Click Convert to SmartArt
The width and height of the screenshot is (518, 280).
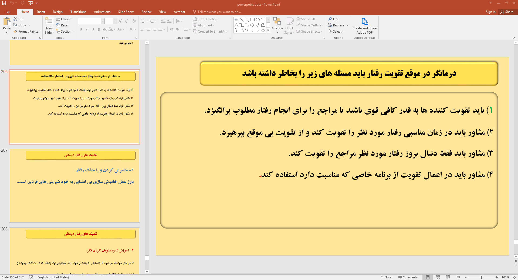[211, 31]
